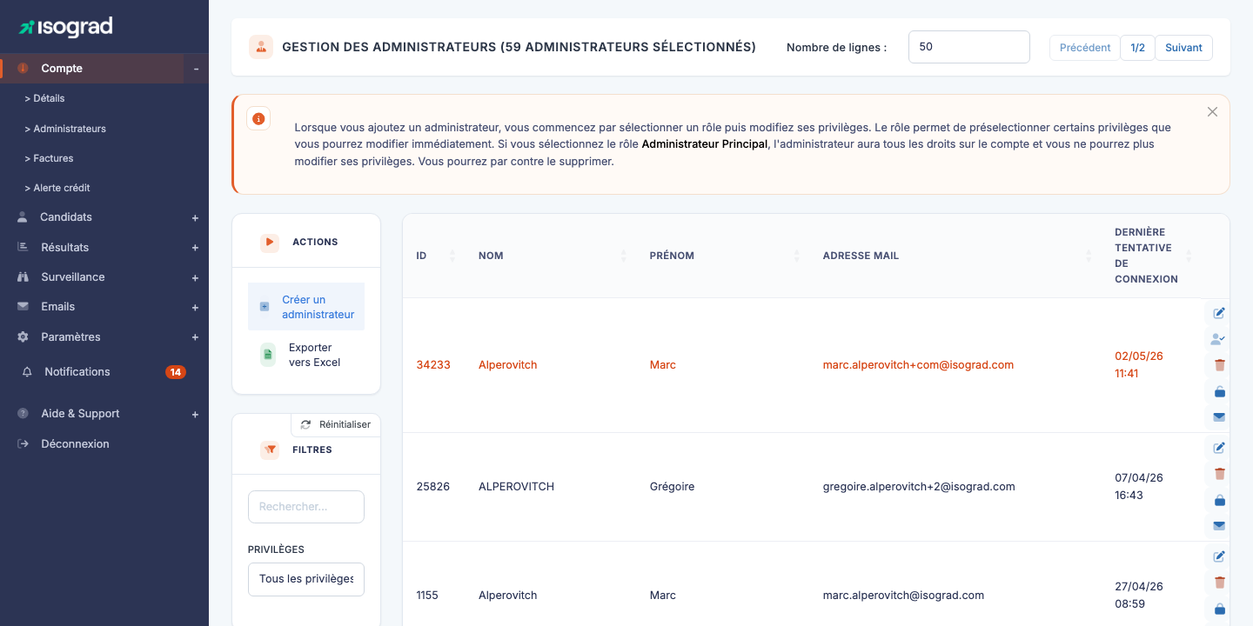The width and height of the screenshot is (1253, 626).
Task: Click the email marc.alperovitch+com@isograd.com
Action: pos(918,365)
